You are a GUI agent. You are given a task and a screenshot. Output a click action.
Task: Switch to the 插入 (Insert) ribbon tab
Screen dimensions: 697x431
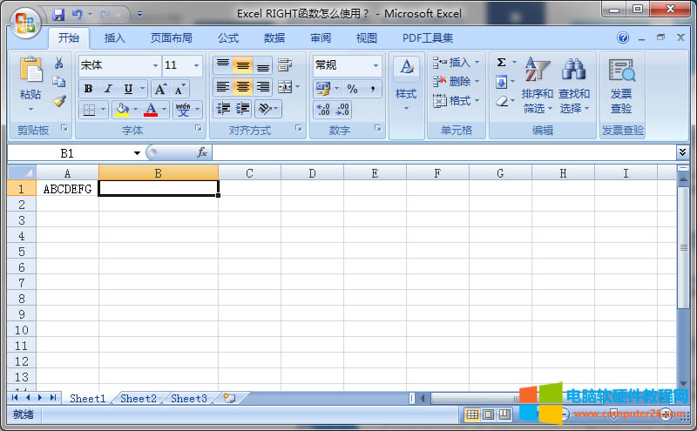click(x=115, y=38)
